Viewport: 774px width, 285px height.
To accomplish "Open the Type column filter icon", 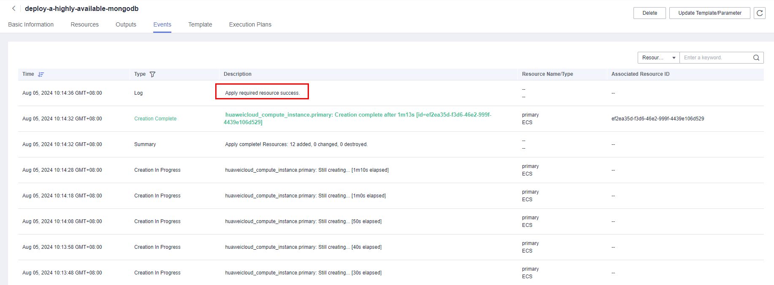I will pyautogui.click(x=152, y=75).
